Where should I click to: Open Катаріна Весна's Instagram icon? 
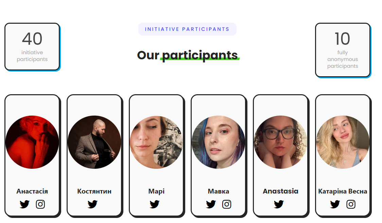(x=351, y=204)
